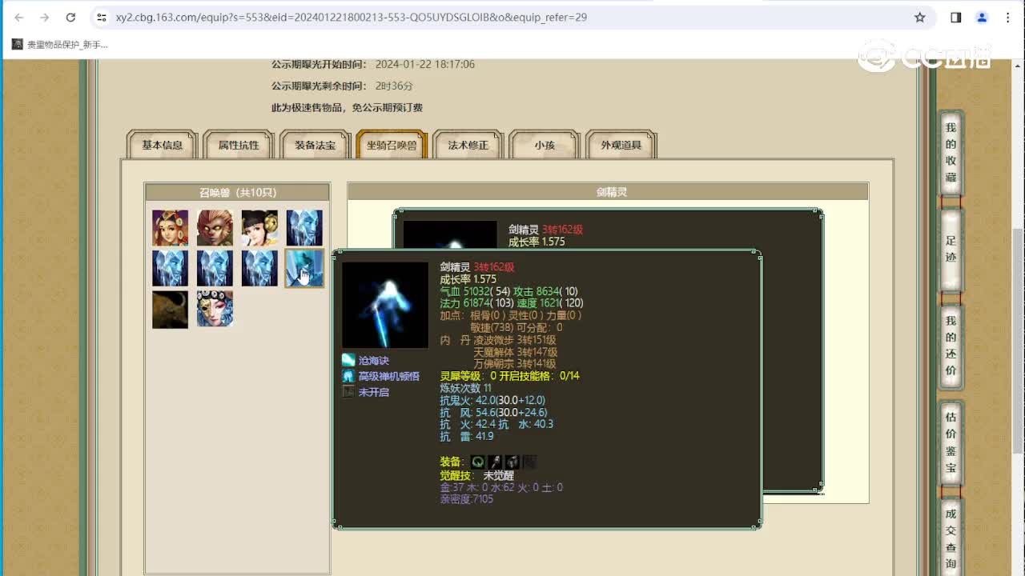Click the third equipment icon in 装备 row
Viewport: 1025px width, 576px height.
click(512, 462)
